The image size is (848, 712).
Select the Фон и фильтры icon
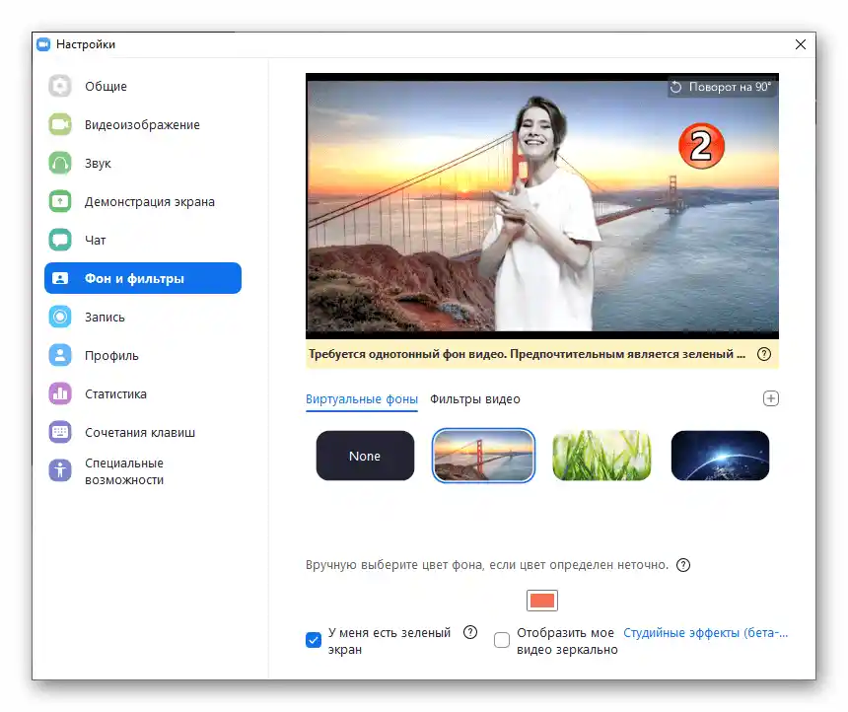tap(60, 279)
